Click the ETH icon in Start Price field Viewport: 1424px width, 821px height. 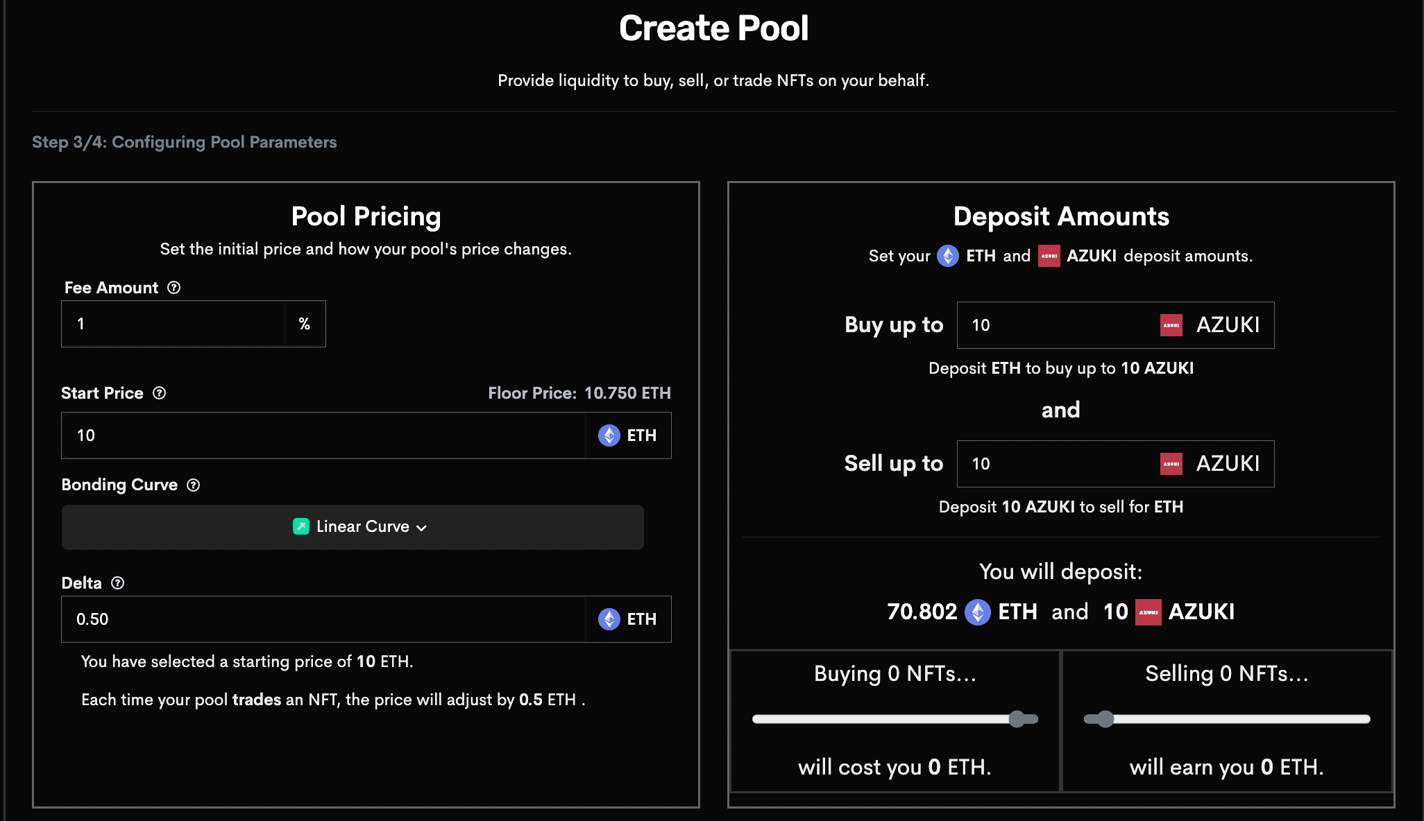(x=609, y=435)
